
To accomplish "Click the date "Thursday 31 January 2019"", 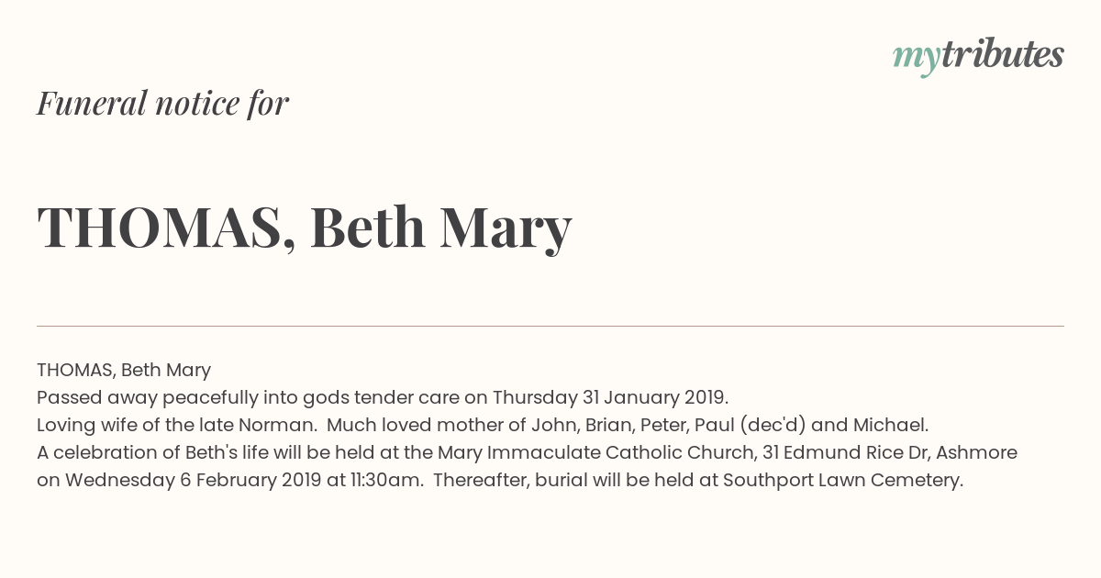I will coord(609,398).
